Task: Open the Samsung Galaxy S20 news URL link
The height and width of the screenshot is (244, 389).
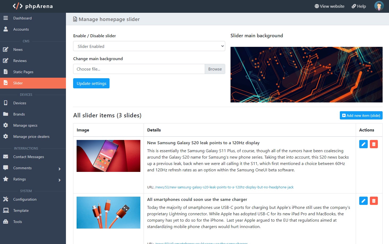Action: pyautogui.click(x=224, y=187)
